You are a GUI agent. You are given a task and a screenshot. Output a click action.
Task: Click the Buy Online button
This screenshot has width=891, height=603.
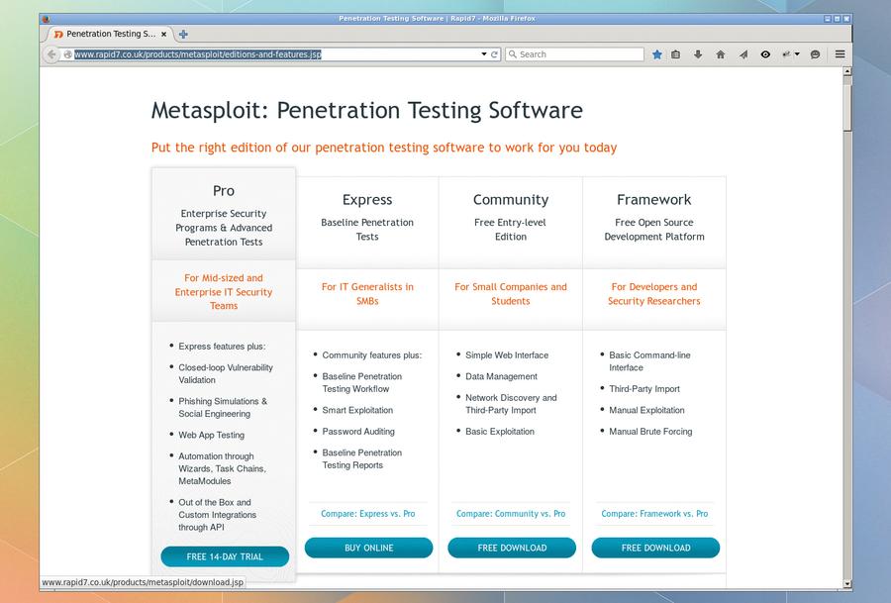point(369,548)
